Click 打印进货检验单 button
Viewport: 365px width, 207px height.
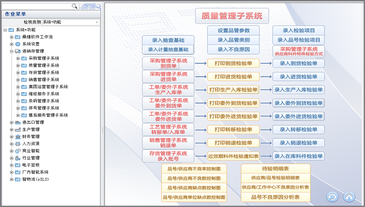233,77
